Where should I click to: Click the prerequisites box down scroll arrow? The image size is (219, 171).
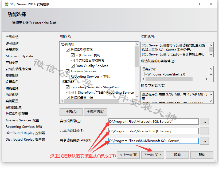coord(211,75)
